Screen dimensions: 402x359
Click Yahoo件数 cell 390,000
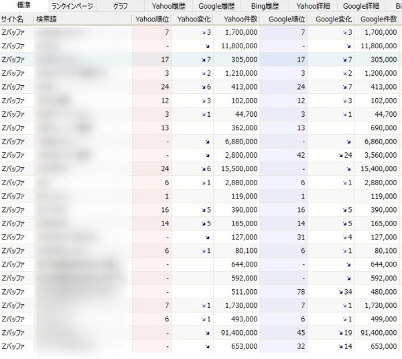click(x=237, y=210)
